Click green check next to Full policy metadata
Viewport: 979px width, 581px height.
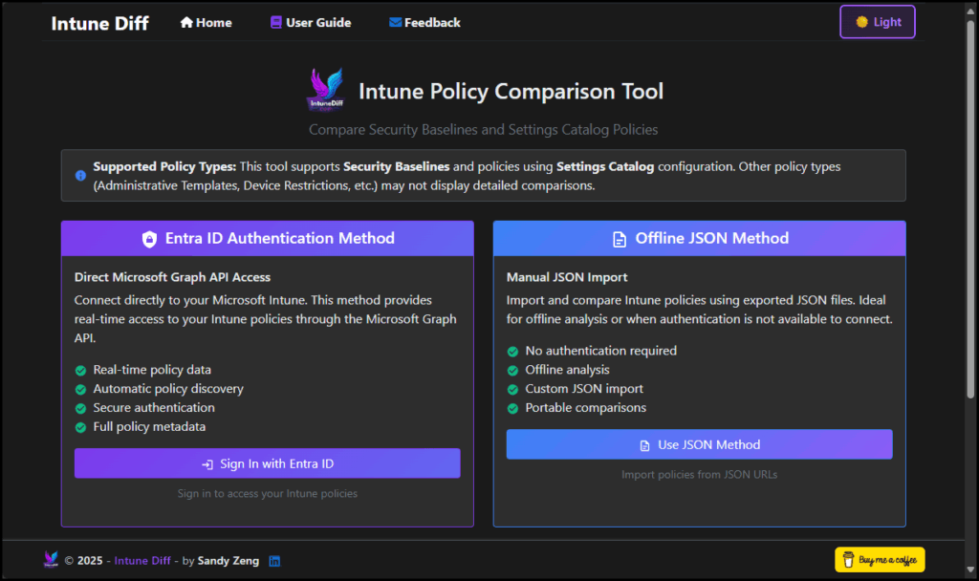point(80,427)
